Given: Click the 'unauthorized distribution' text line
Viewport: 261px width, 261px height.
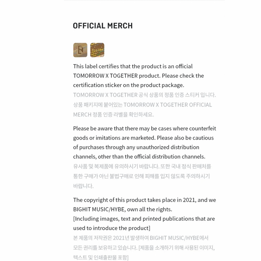Looking at the screenshot, I should 136,147.
